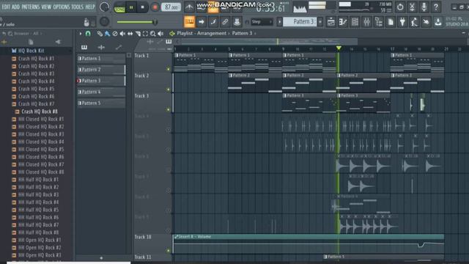Open the OPTIONS menu
469x264 pixels.
[x=62, y=7]
